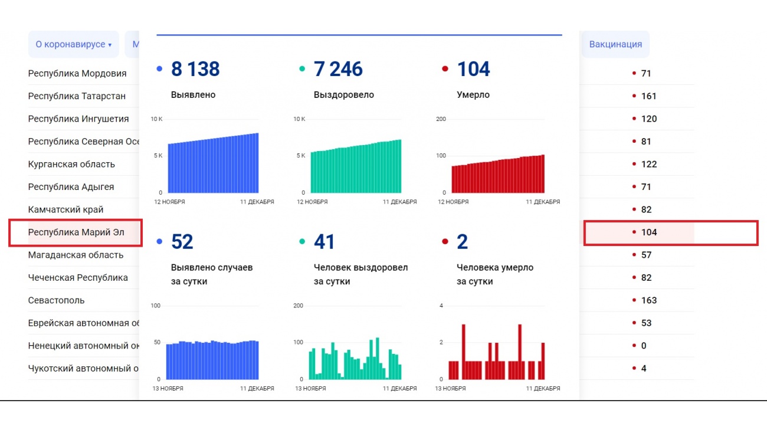Select Республика Татарстан region row

click(77, 96)
